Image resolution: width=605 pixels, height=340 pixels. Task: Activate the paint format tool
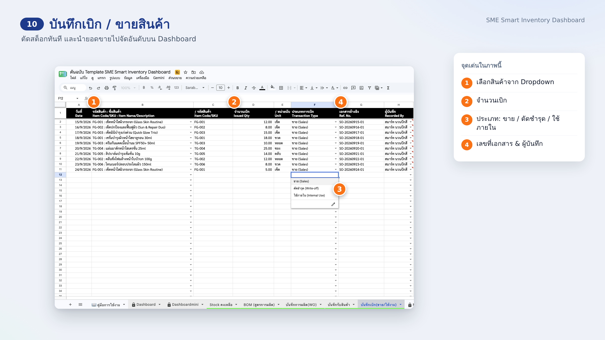click(114, 88)
